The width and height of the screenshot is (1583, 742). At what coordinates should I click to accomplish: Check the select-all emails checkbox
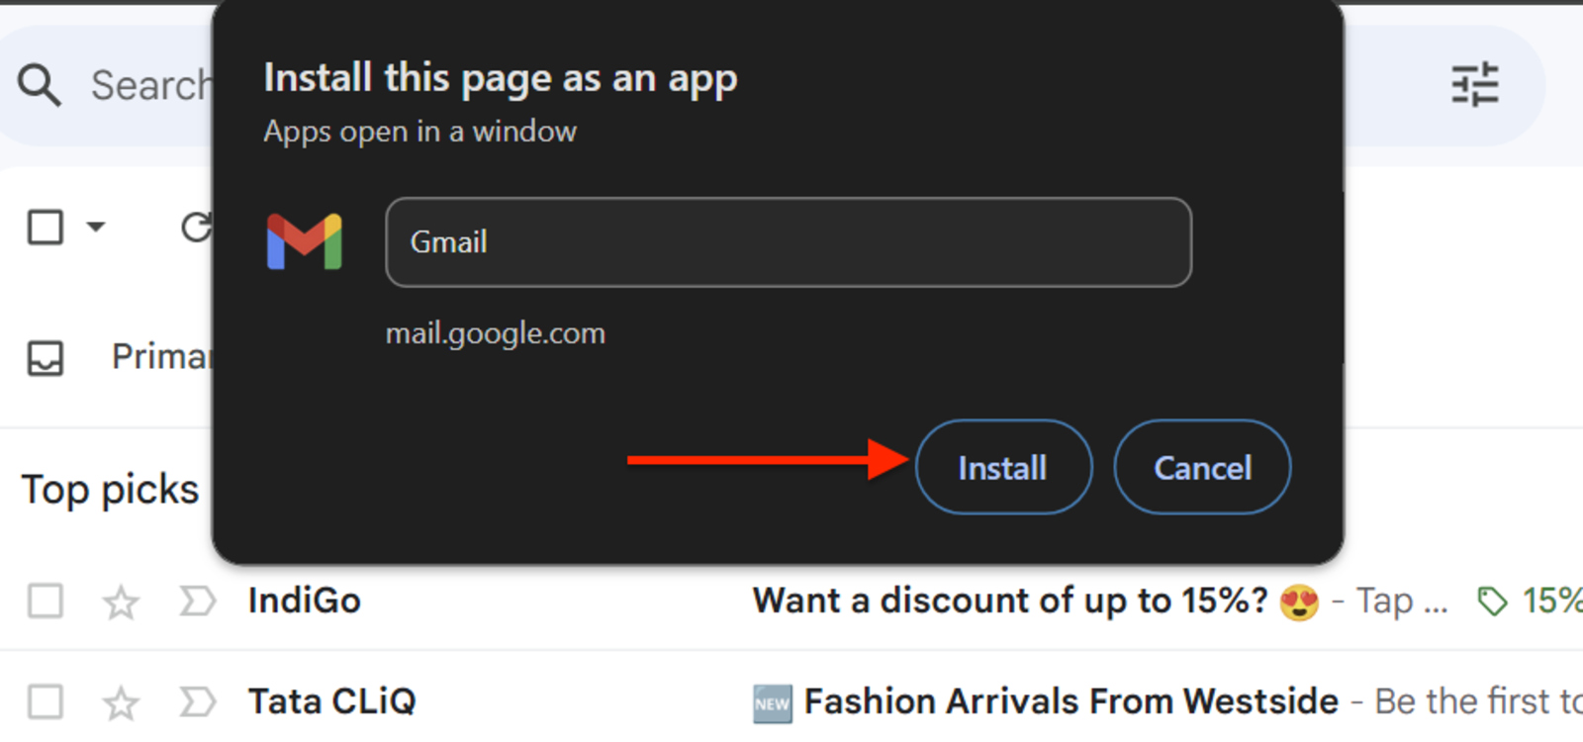pos(45,227)
